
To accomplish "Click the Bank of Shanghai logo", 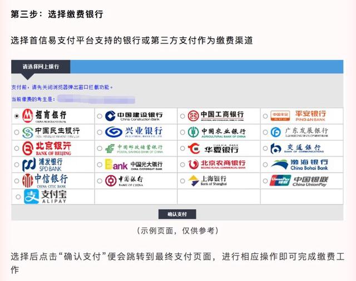I will 211,181.
